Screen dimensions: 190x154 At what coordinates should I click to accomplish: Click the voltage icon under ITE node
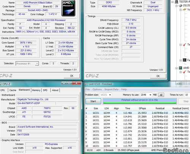pos(185,10)
